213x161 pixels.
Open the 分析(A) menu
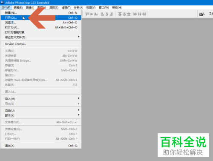click(x=78, y=8)
